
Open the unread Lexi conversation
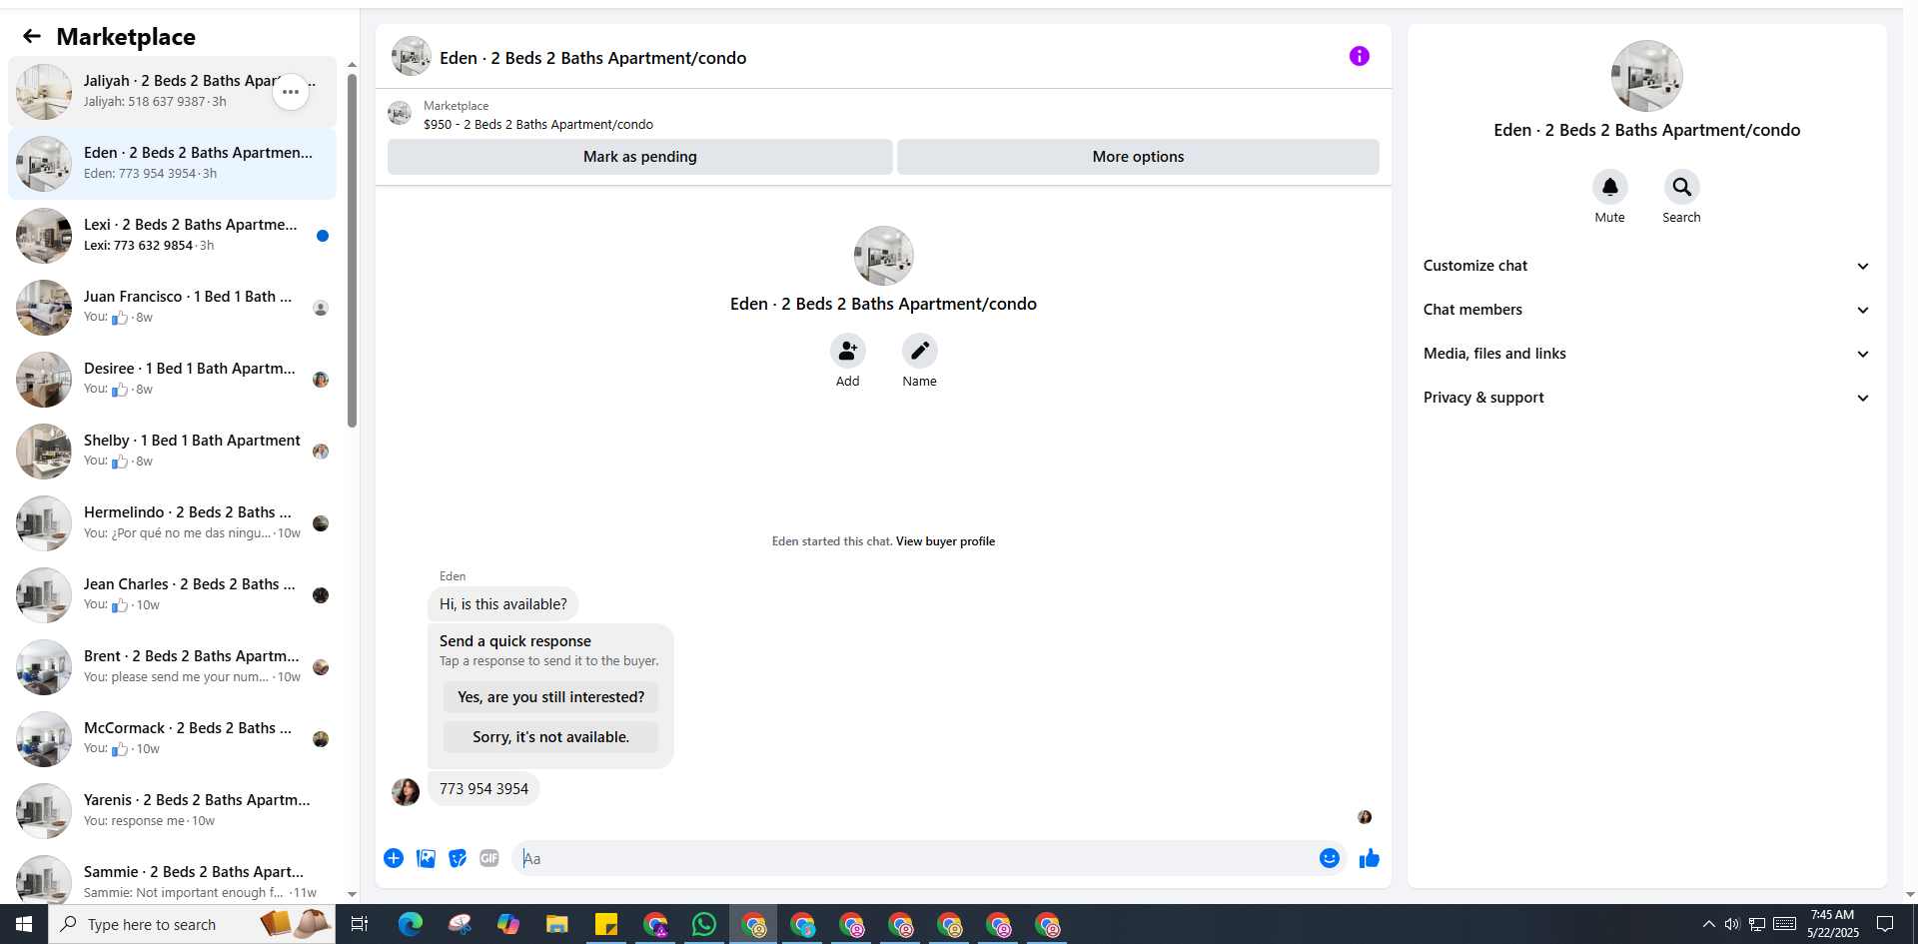[172, 236]
